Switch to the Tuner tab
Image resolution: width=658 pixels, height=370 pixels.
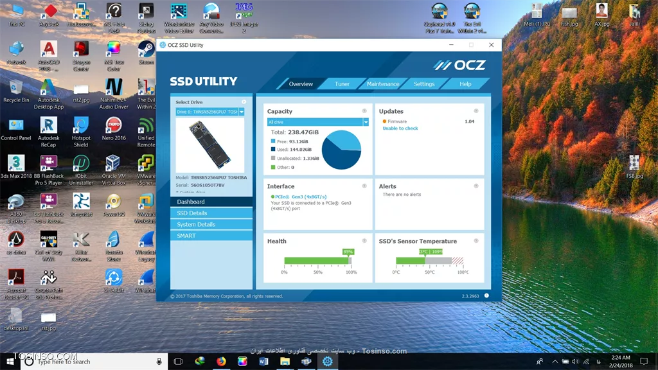pyautogui.click(x=342, y=84)
